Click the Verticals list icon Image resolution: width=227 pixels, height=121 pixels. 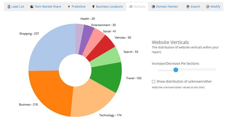(131, 7)
